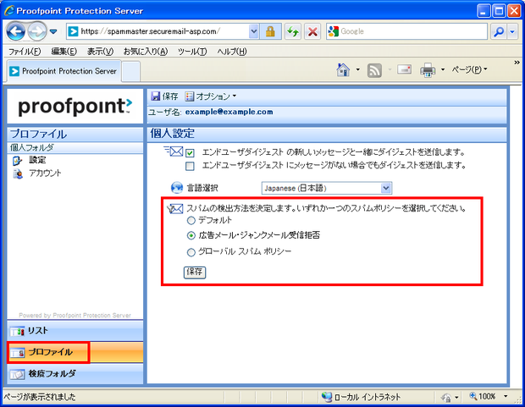525x407 pixels.
Task: Open the search provider options arrow
Action: (x=512, y=32)
